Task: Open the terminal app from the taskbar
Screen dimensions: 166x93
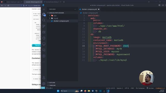Action: (x=96, y=91)
